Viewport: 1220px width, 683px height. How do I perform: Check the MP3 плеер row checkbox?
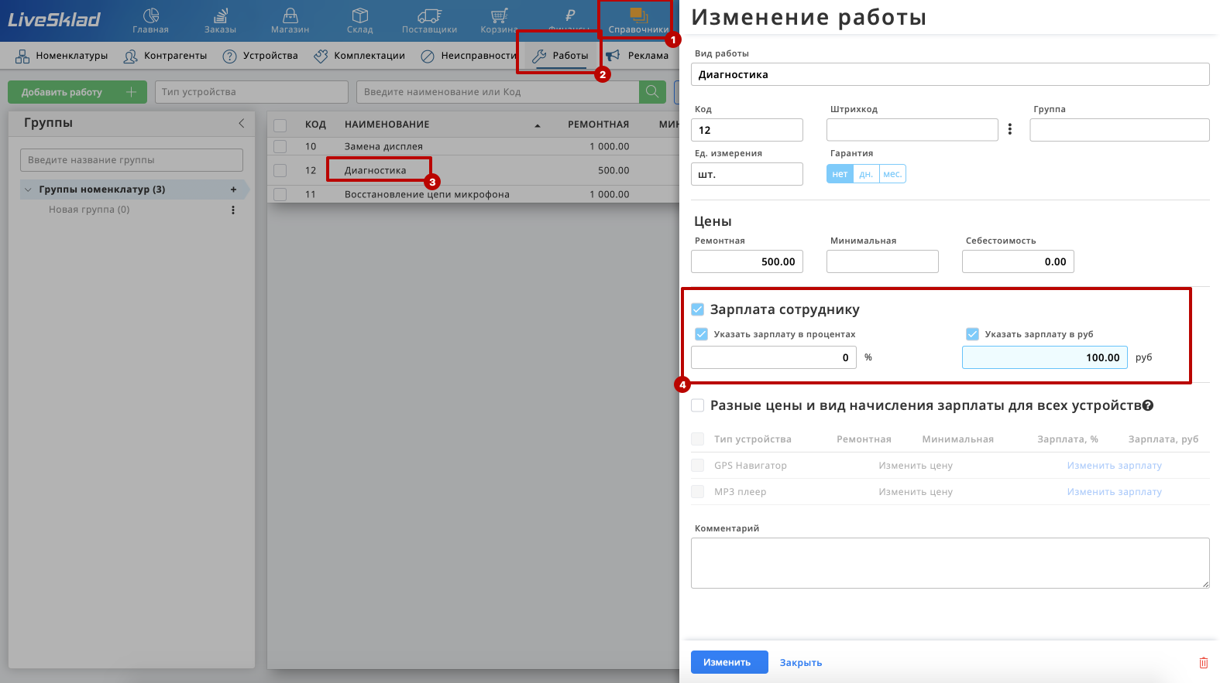click(698, 491)
